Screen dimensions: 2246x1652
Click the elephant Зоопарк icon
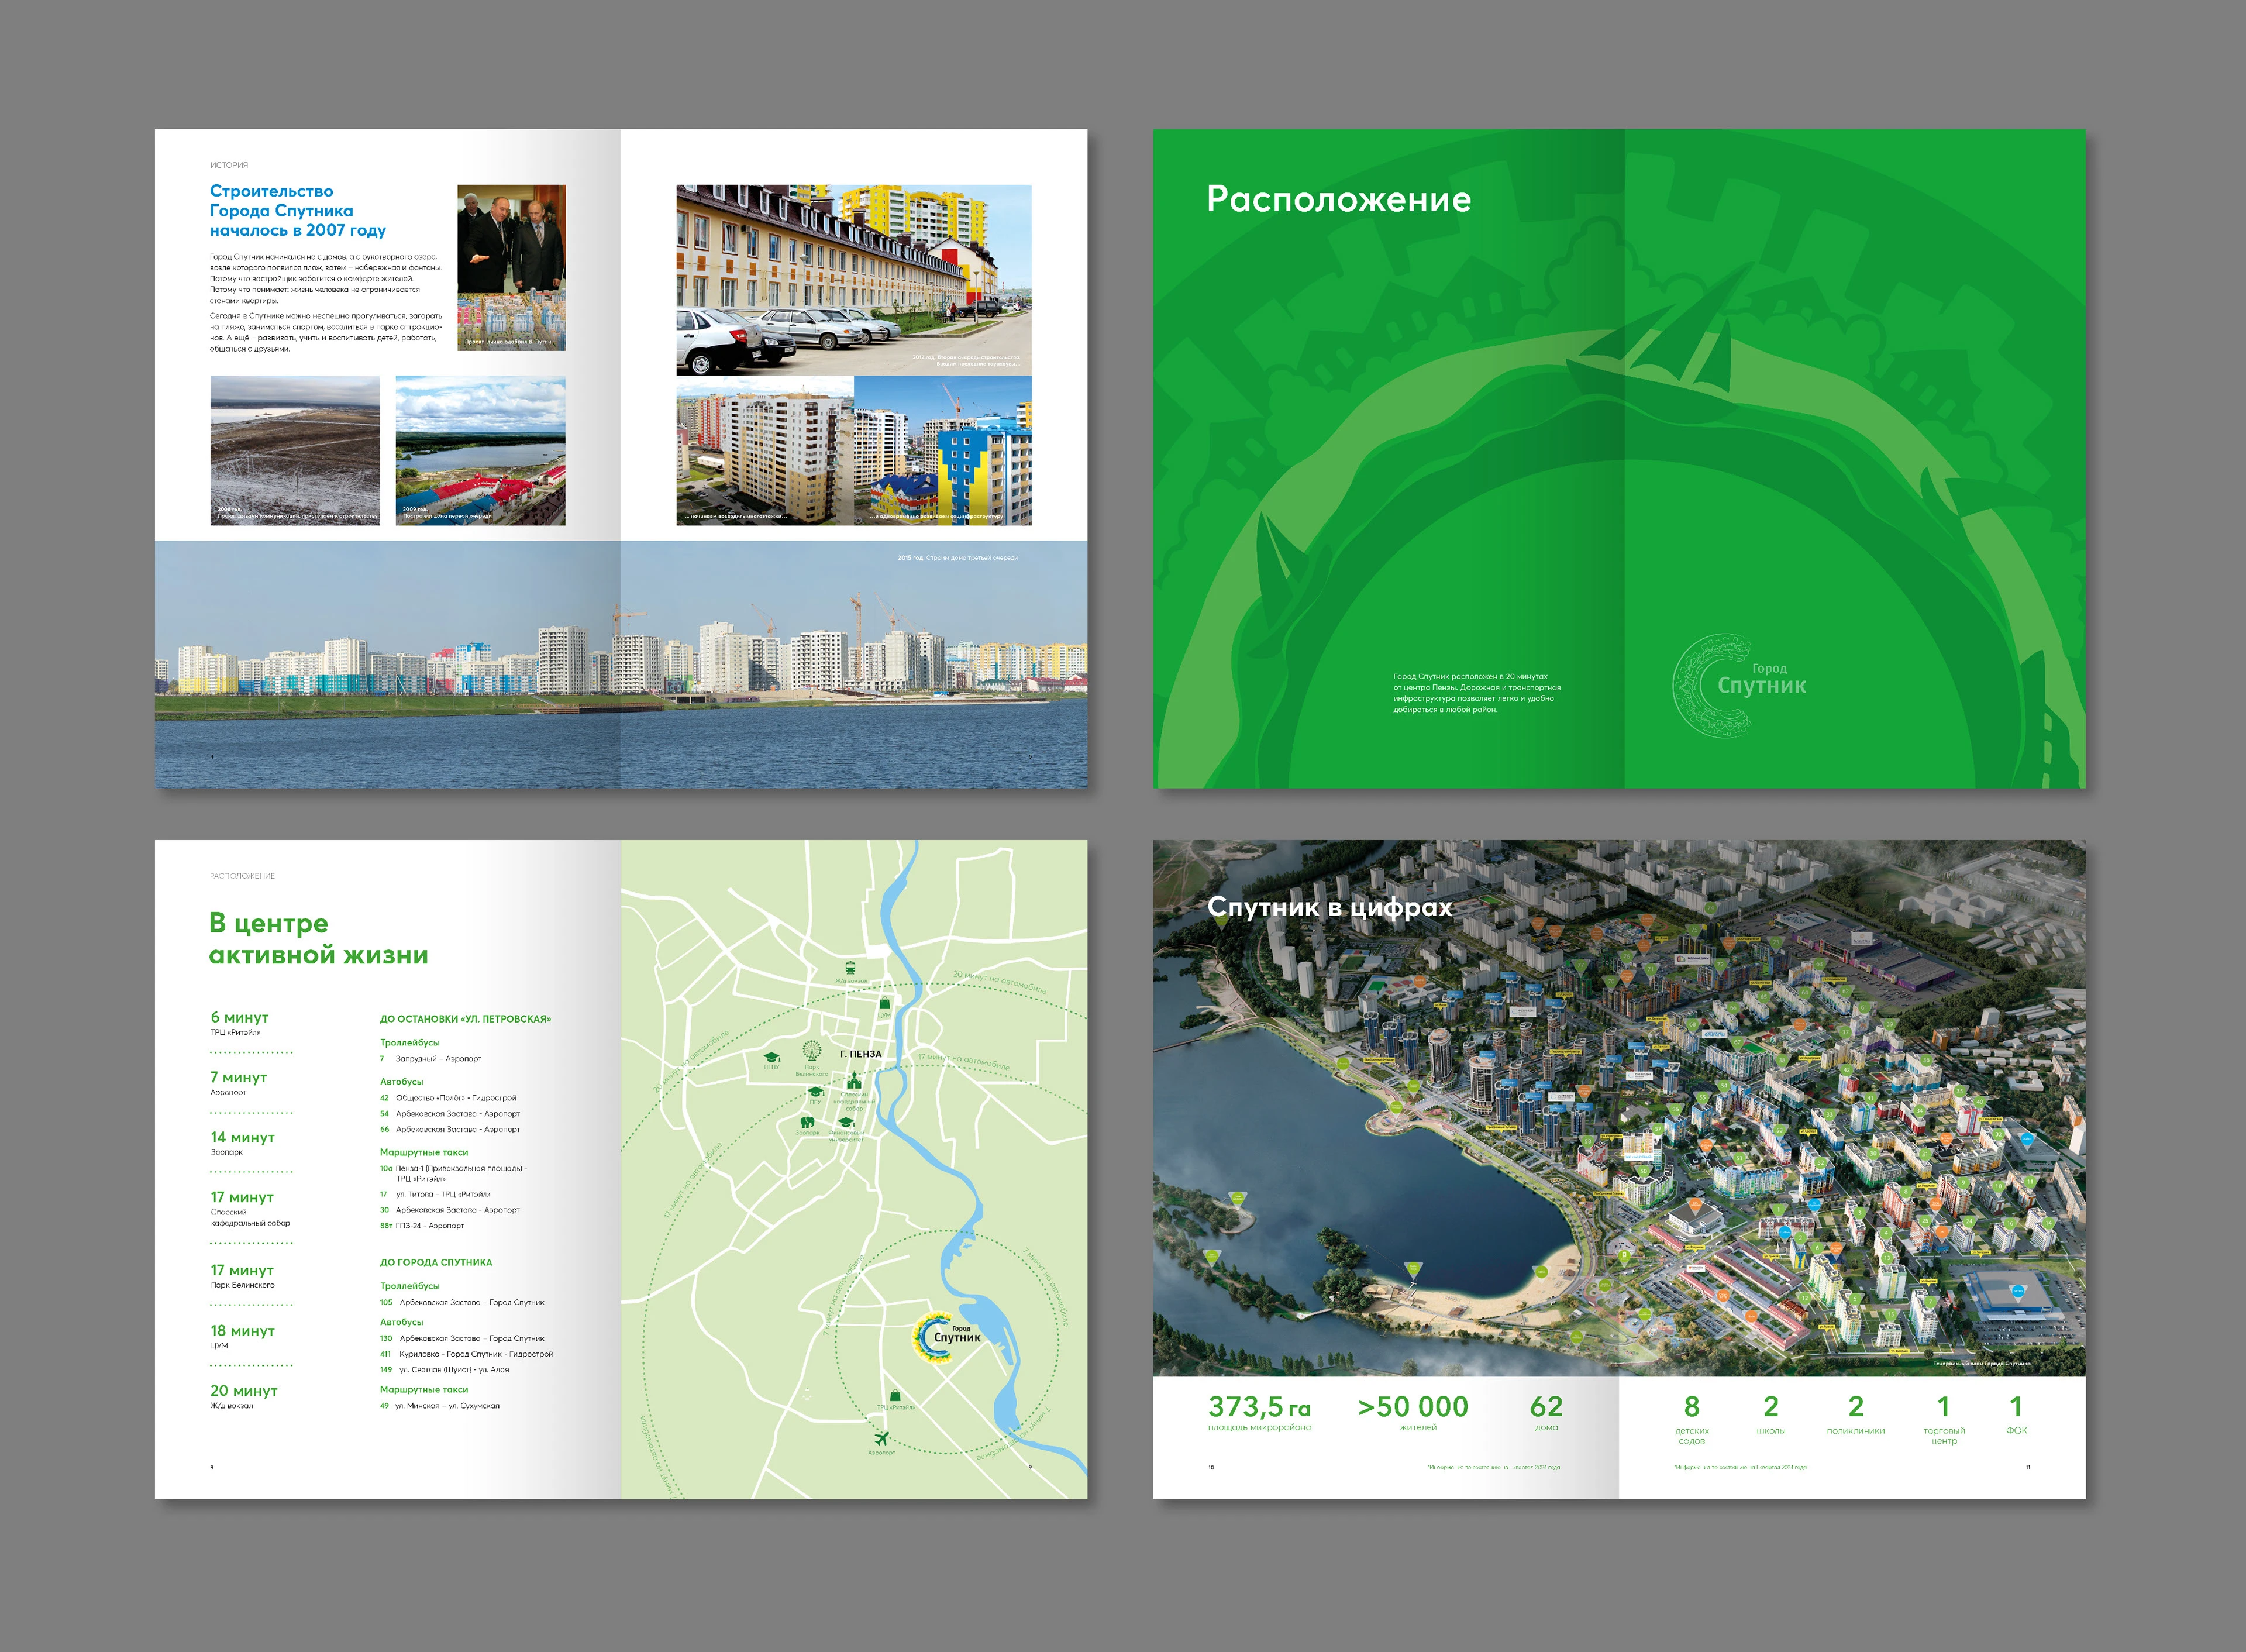click(x=807, y=1122)
